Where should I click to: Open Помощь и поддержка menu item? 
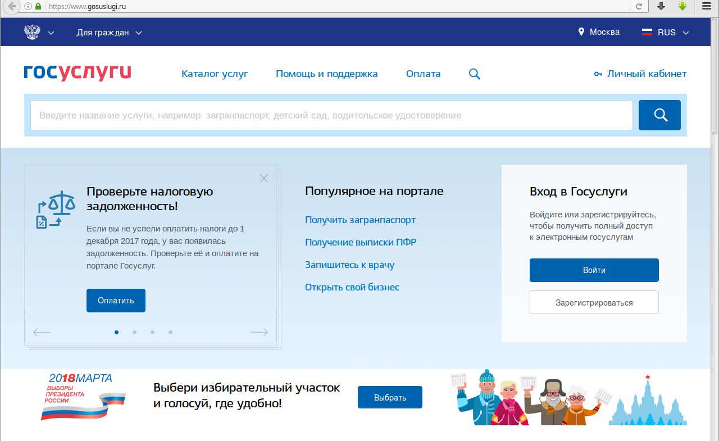[x=327, y=74]
